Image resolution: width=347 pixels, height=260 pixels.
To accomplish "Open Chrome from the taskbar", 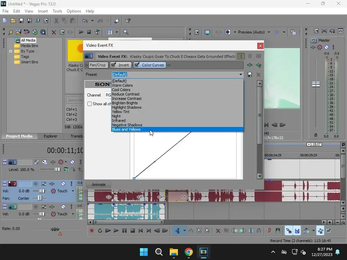I will (x=188, y=252).
